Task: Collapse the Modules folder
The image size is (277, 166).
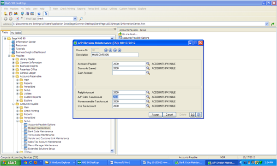Action: pos(9,56)
